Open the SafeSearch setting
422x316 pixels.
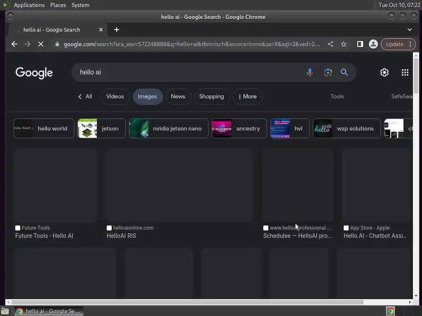401,96
